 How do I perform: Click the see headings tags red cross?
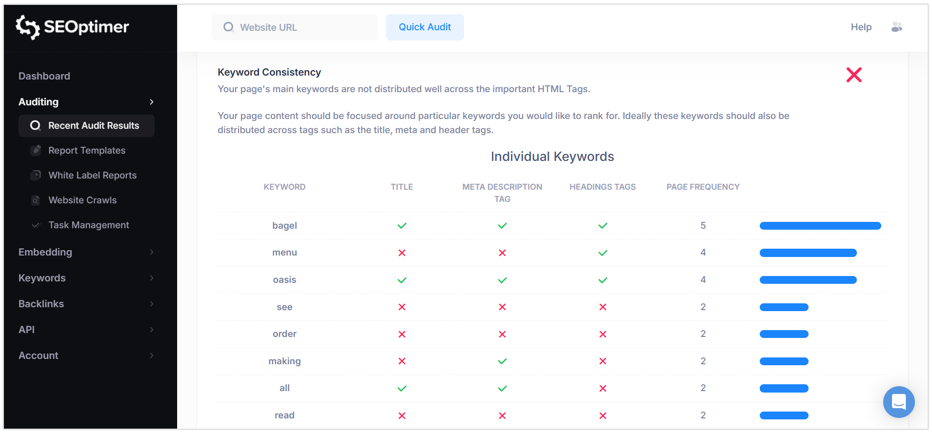point(603,307)
